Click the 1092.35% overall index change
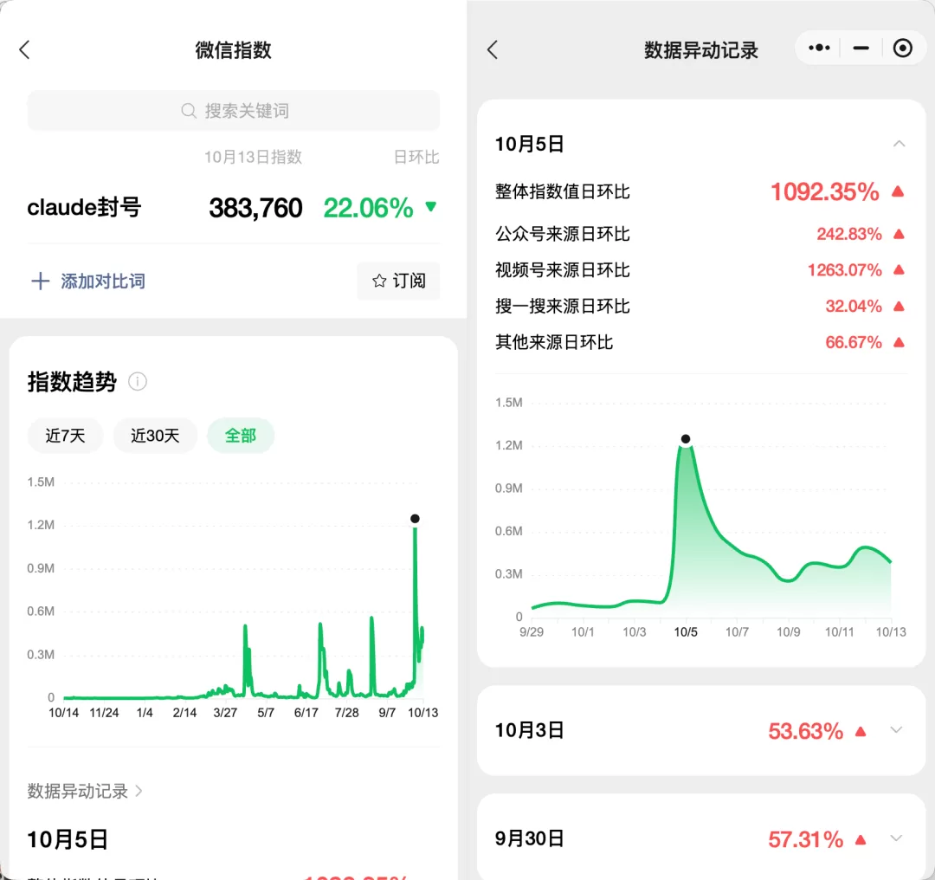This screenshot has width=935, height=880. pyautogui.click(x=825, y=192)
